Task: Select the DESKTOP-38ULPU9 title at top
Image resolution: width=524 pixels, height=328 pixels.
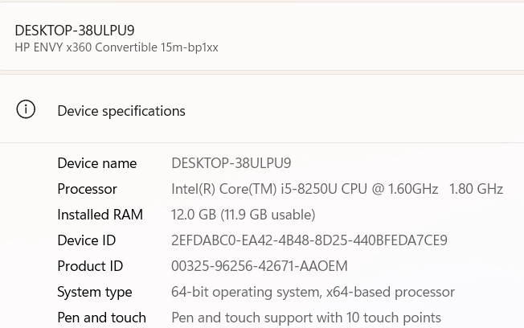Action: [x=75, y=31]
